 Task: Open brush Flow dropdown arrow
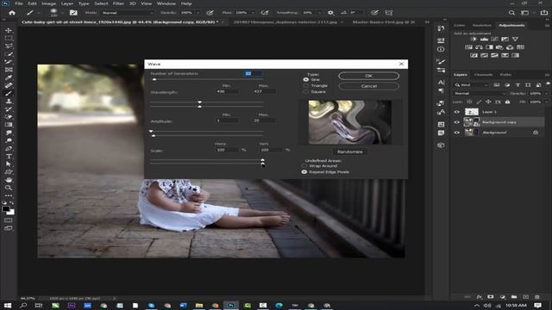tap(253, 13)
